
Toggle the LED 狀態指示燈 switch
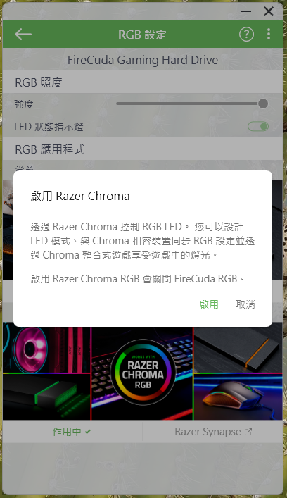click(258, 127)
